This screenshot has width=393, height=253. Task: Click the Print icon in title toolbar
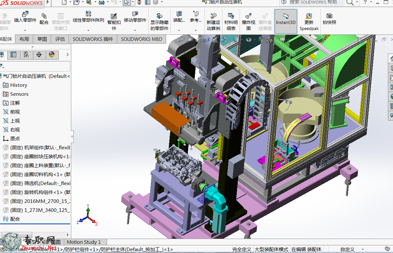[102, 3]
